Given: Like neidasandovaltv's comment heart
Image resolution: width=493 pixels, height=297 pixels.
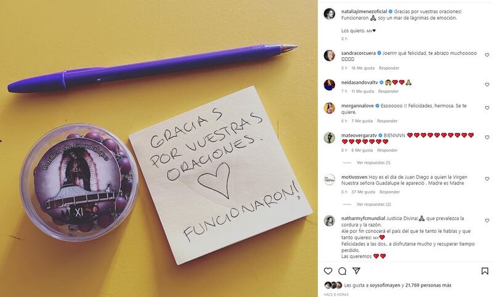Looking at the screenshot, I should click(487, 84).
